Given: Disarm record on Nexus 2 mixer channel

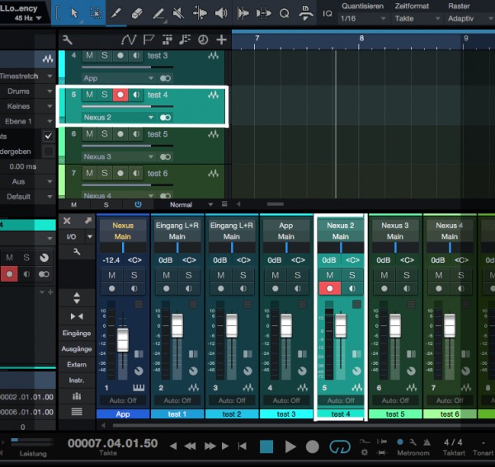Looking at the screenshot, I should (x=330, y=288).
